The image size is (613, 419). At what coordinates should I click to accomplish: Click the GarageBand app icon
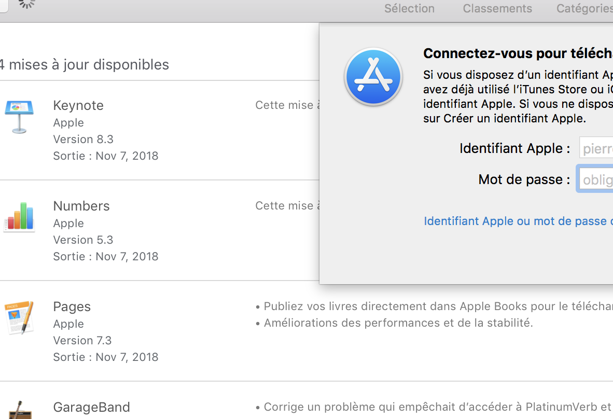pos(19,410)
